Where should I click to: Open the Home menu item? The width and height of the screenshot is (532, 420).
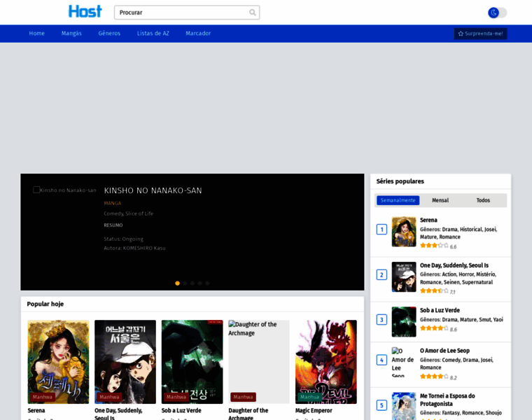pyautogui.click(x=36, y=33)
